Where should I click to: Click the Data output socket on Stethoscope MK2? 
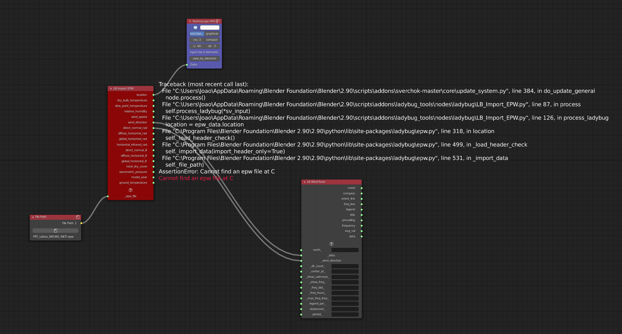coord(187,64)
